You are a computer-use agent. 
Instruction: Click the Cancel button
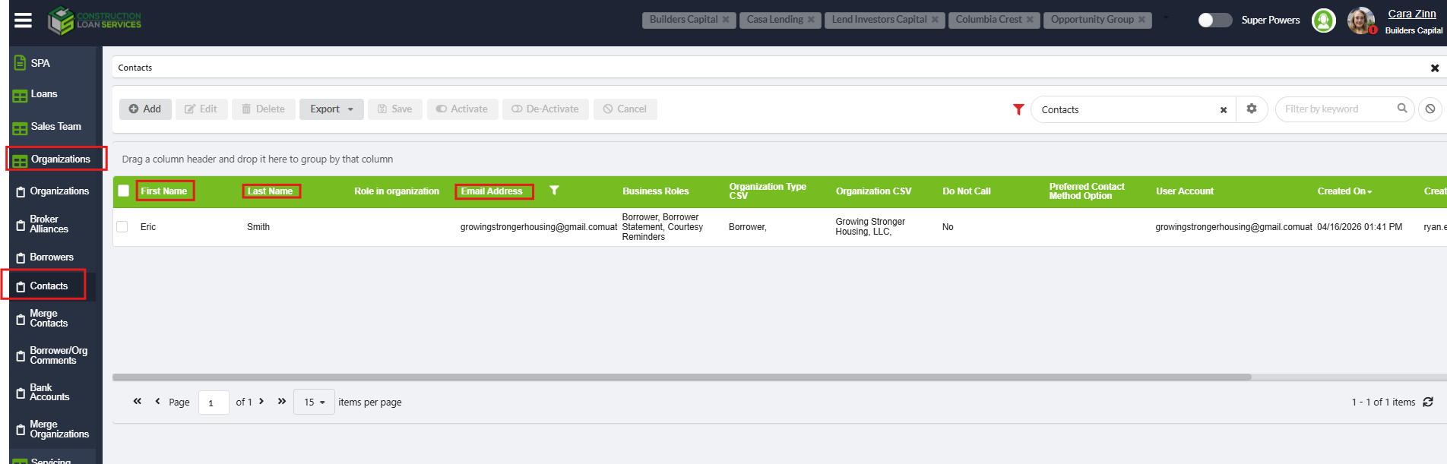click(625, 109)
